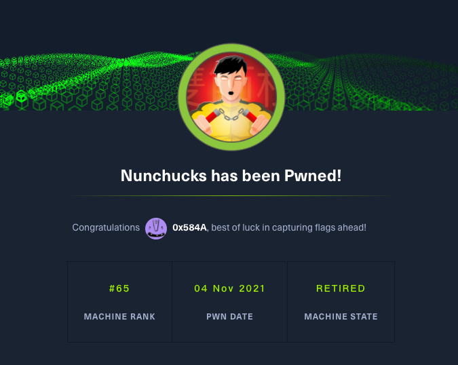Click the bright green cube in banner
This screenshot has width=458, height=365.
coord(21,96)
